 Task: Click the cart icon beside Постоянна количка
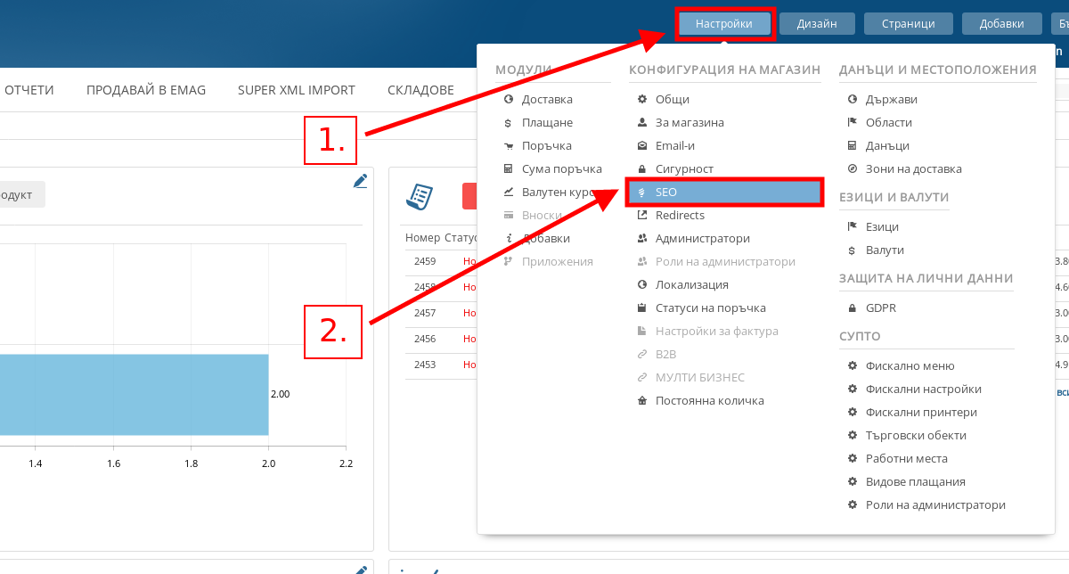(641, 401)
